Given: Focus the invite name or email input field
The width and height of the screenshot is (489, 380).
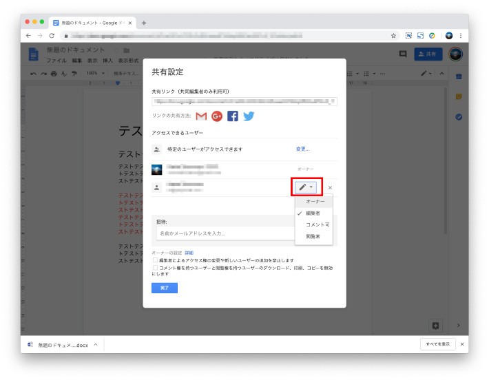Looking at the screenshot, I should [225, 233].
